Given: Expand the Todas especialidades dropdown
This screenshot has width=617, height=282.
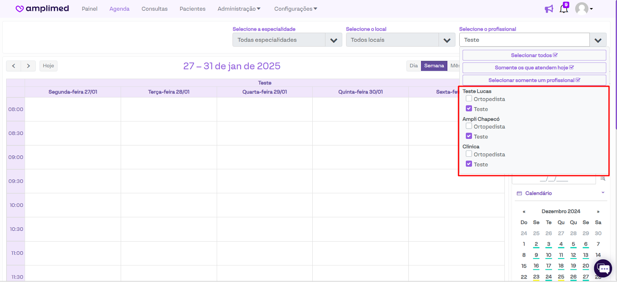Looking at the screenshot, I should tap(334, 40).
